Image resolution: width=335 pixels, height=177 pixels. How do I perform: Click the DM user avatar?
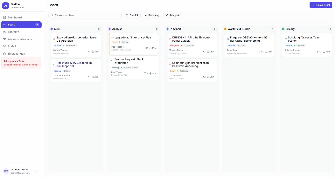click(x=6, y=171)
